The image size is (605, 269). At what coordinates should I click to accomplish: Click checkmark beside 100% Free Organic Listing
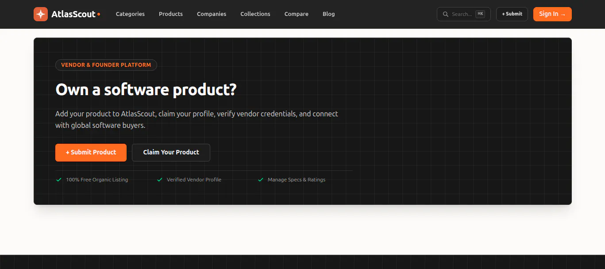(58, 180)
